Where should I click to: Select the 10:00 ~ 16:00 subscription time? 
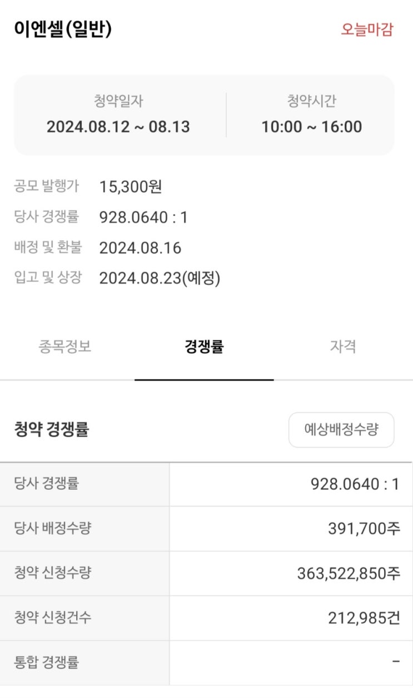click(312, 127)
